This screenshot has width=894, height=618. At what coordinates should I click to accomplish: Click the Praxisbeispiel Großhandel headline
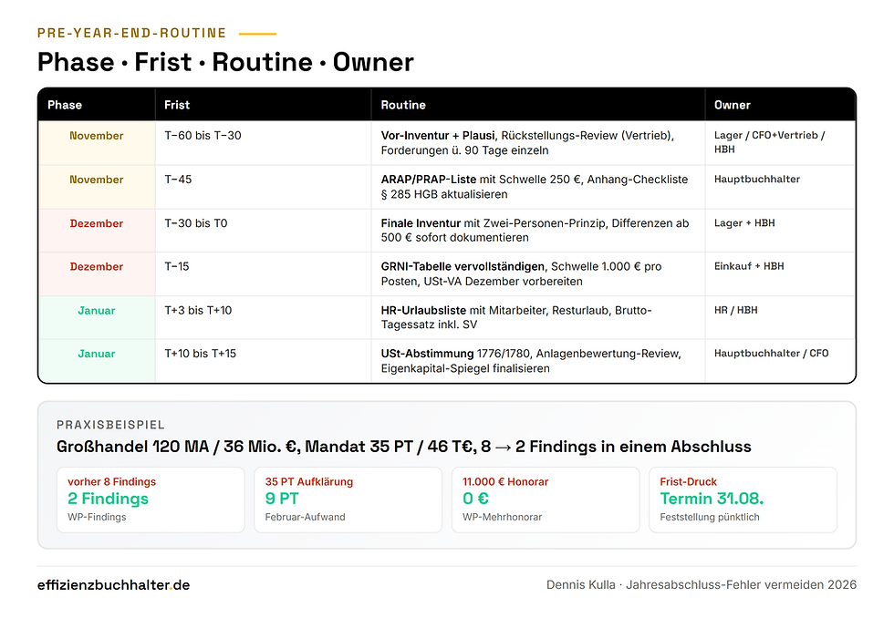[x=403, y=447]
